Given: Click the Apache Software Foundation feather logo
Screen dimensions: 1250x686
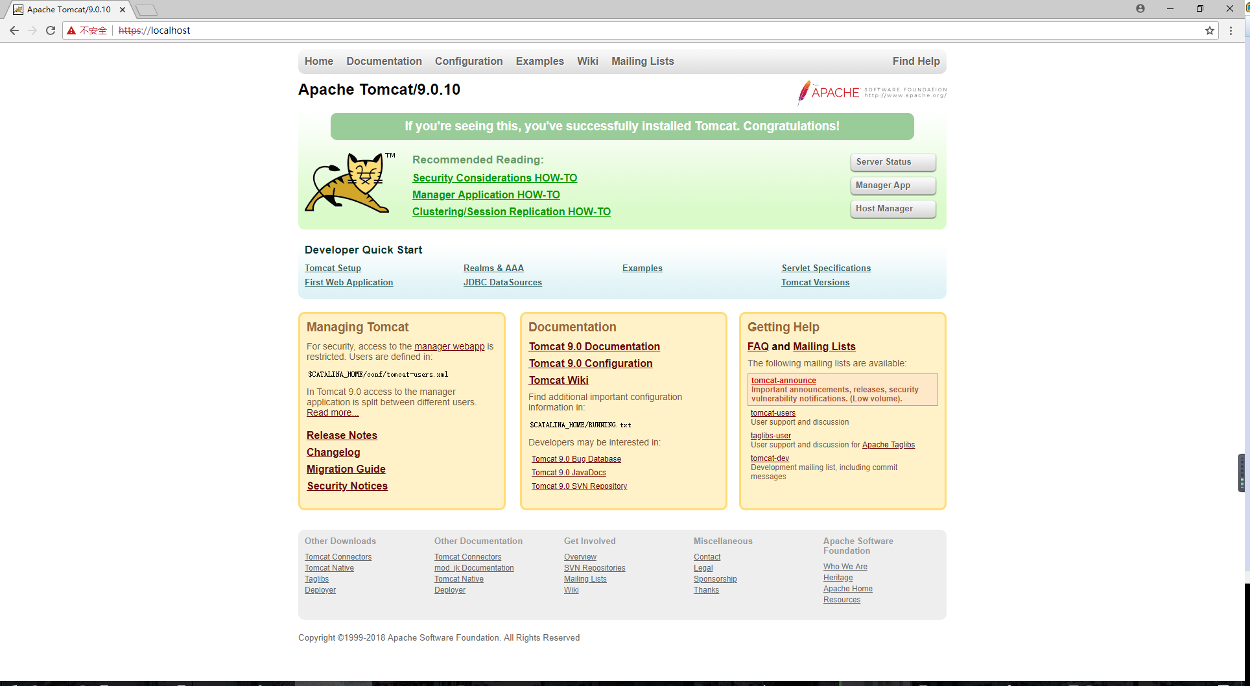Looking at the screenshot, I should tap(872, 93).
